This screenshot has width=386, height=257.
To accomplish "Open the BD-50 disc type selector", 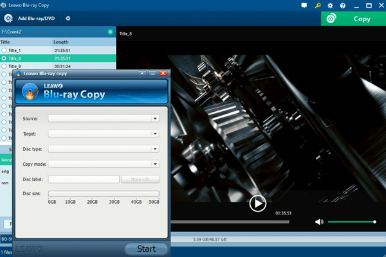I will pos(6,239).
